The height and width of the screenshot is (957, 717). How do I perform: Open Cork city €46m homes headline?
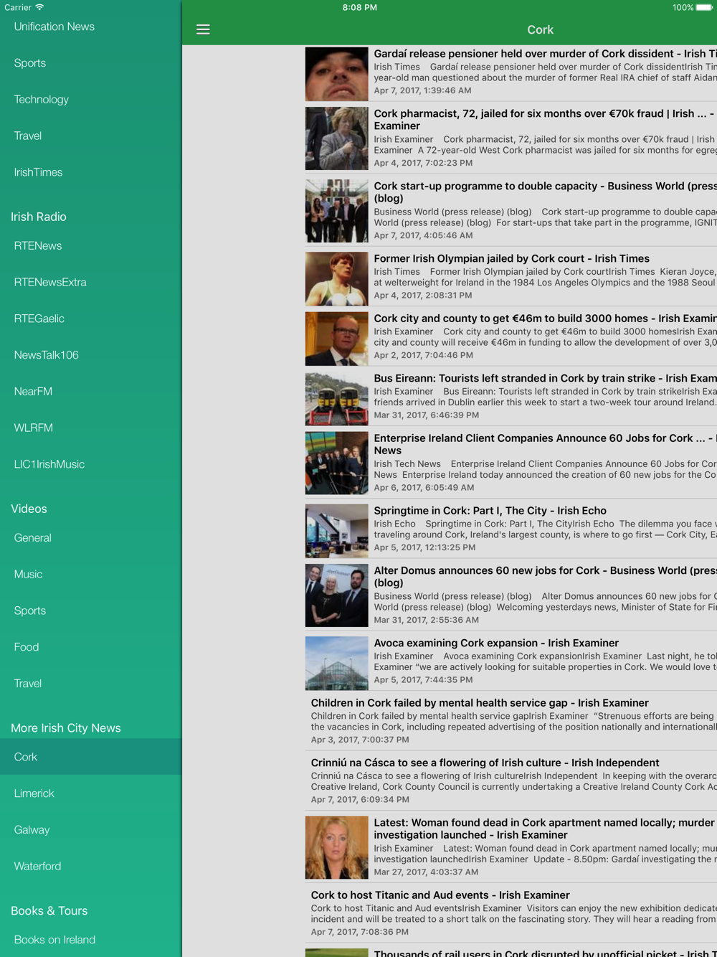click(545, 319)
